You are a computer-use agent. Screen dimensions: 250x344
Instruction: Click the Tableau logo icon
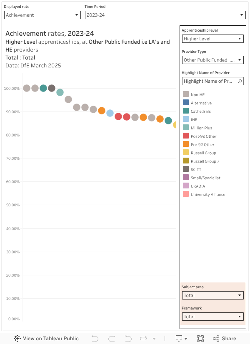tap(17, 338)
